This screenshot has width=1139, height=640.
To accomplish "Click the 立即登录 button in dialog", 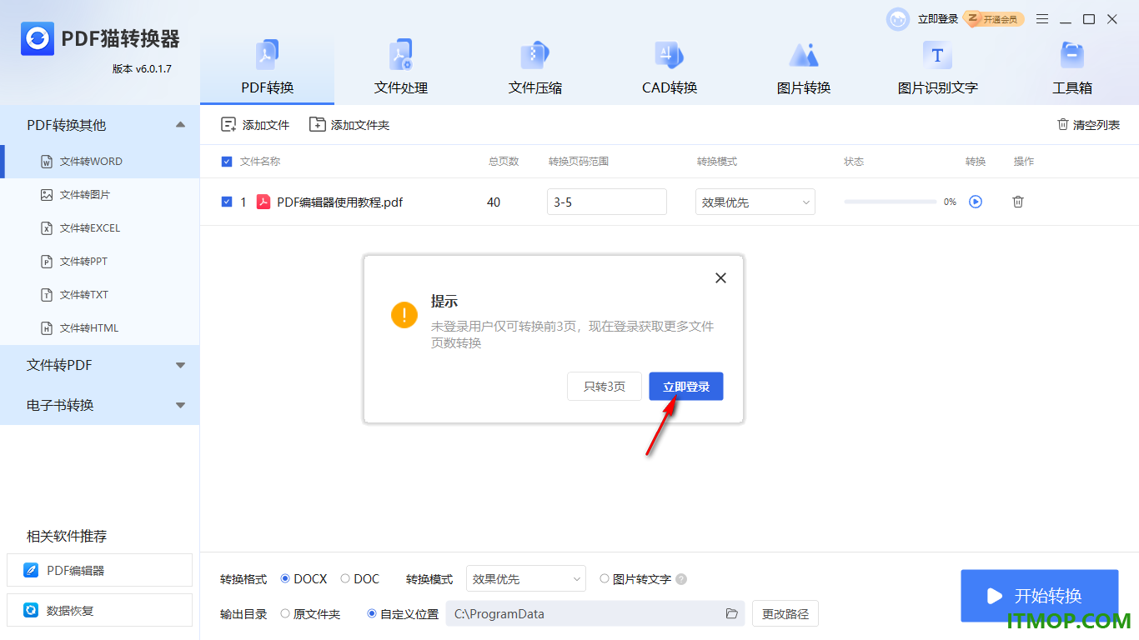I will tap(686, 387).
